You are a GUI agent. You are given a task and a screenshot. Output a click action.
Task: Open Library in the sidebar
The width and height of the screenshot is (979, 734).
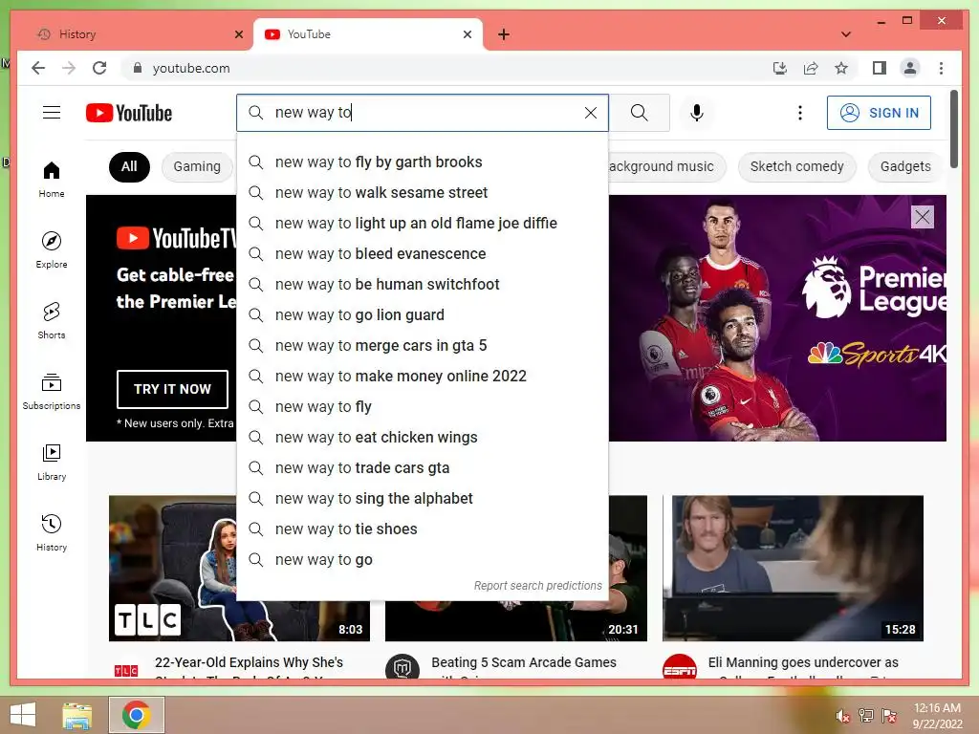point(52,462)
